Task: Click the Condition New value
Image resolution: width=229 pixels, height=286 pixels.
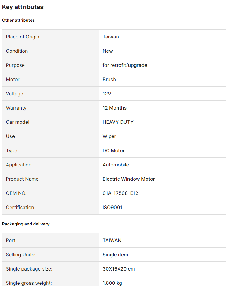Action: point(108,51)
